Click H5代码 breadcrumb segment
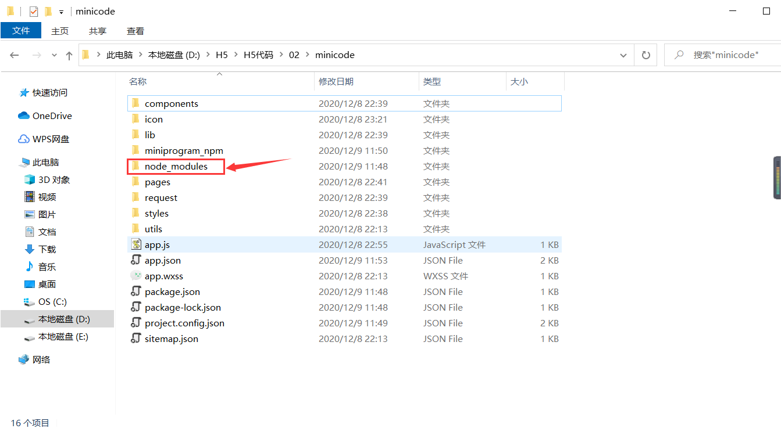This screenshot has width=781, height=432. [258, 55]
